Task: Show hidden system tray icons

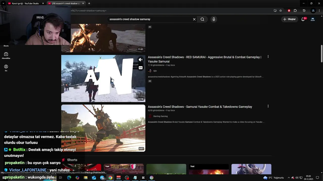Action: tap(289, 178)
